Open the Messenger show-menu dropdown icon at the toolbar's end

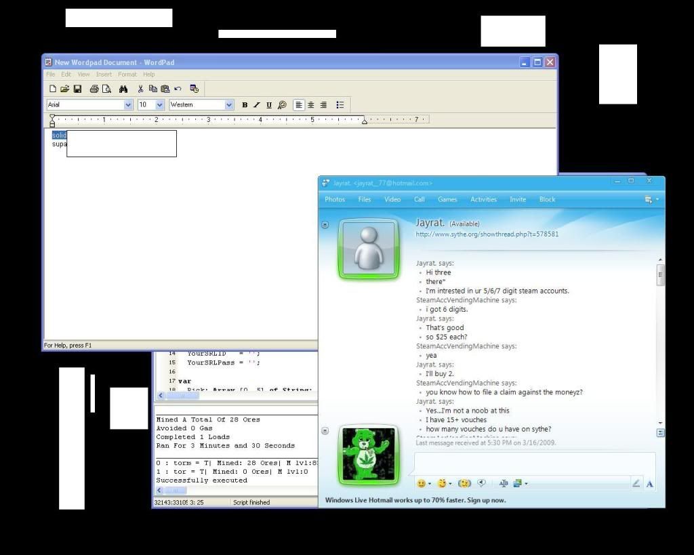651,200
